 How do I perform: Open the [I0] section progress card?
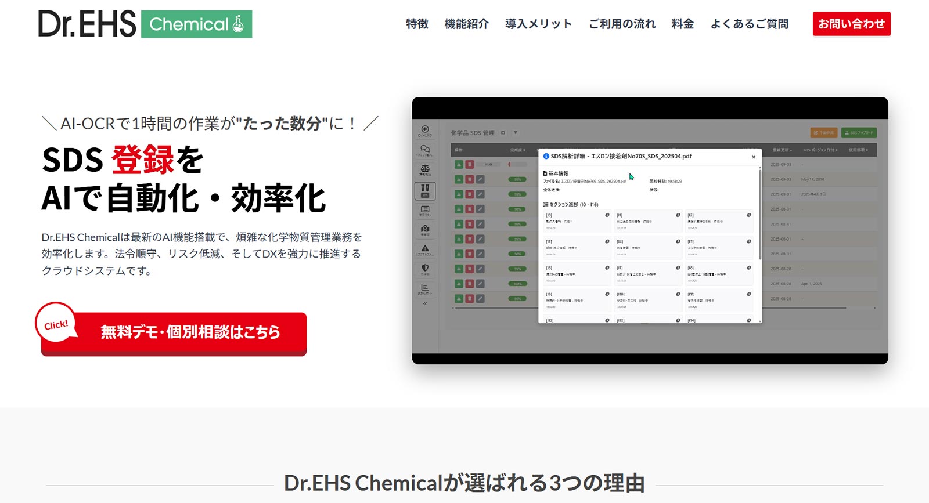tap(578, 221)
